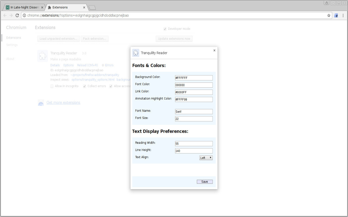Toggle the Collect errors checkbox
The width and height of the screenshot is (348, 217).
85,86
